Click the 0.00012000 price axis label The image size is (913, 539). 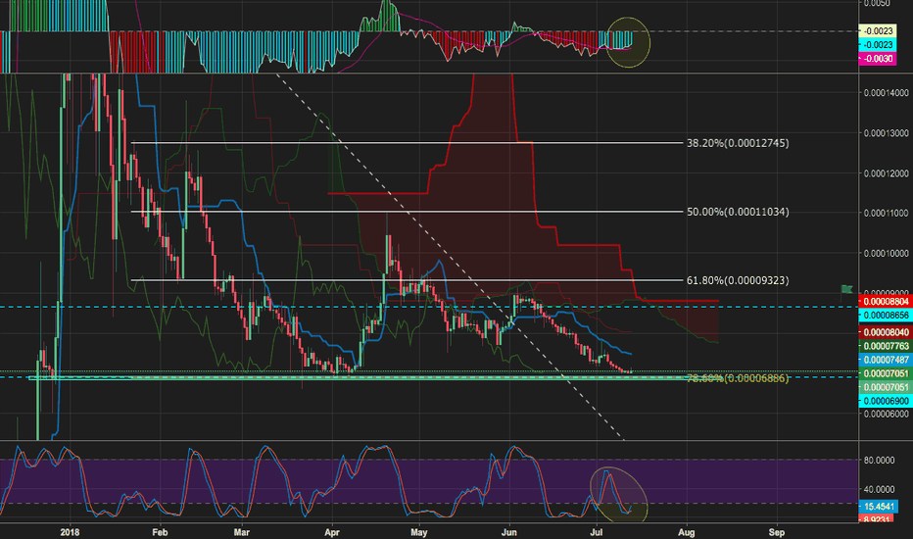click(887, 173)
